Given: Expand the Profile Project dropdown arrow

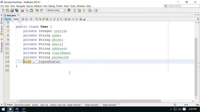Looking at the screenshot, I should pyautogui.click(x=99, y=10).
